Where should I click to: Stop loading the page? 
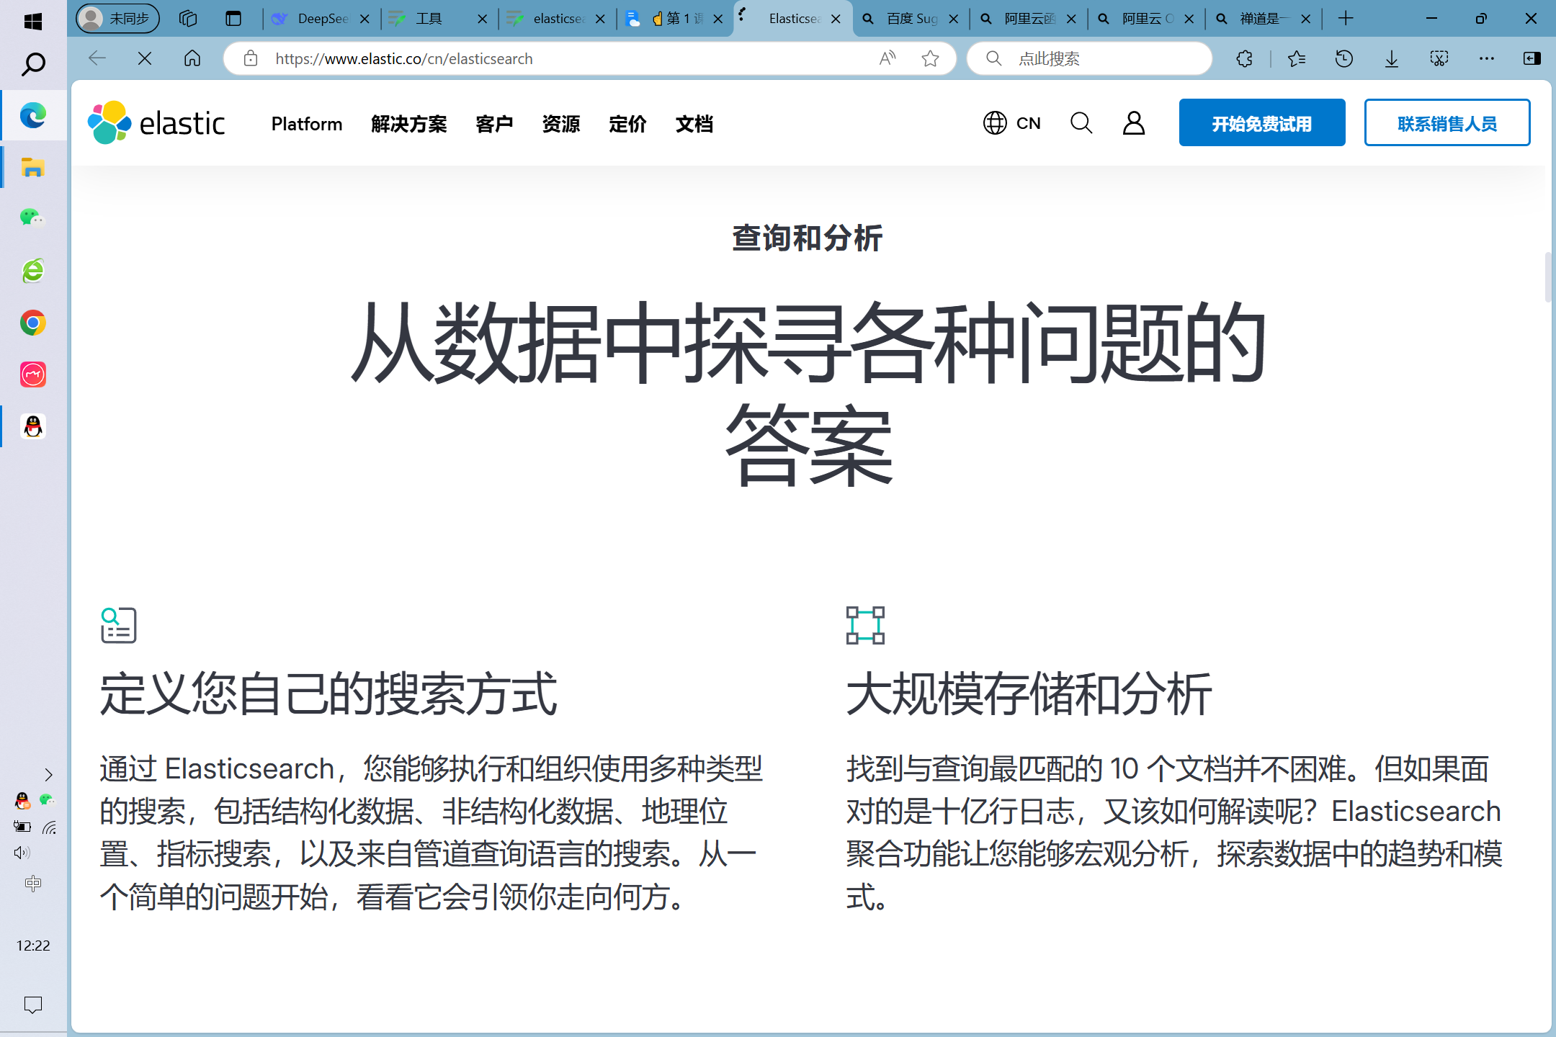[x=145, y=58]
